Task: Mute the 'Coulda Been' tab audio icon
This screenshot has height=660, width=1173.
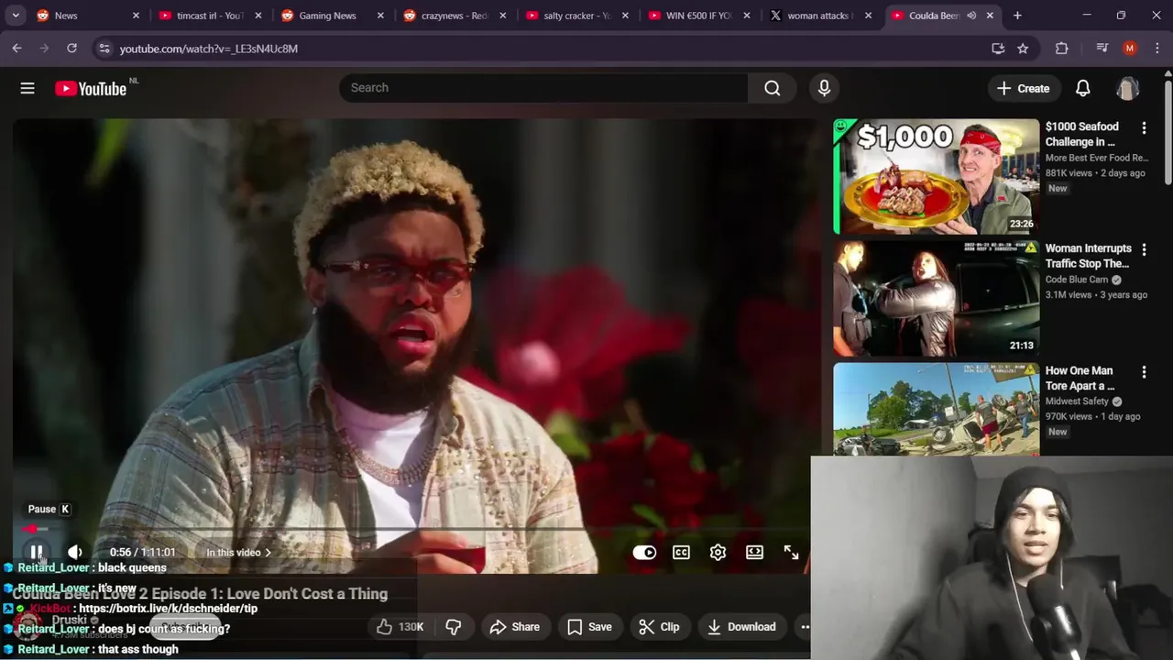Action: [971, 16]
